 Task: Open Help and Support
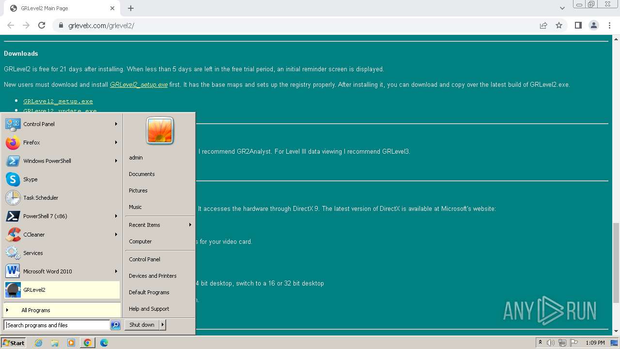[x=149, y=309]
